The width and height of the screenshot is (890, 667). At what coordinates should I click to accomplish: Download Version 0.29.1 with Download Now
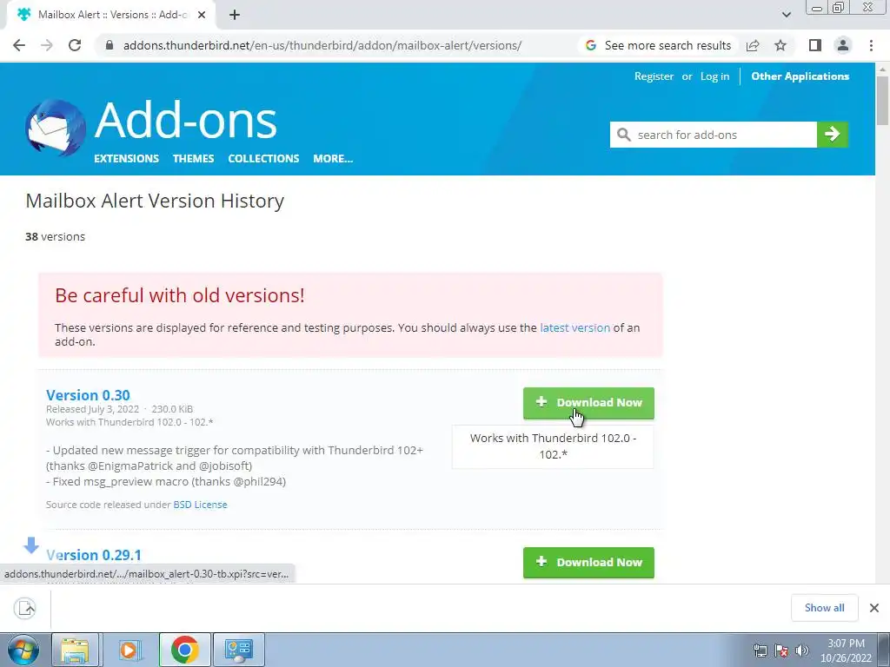coord(588,562)
